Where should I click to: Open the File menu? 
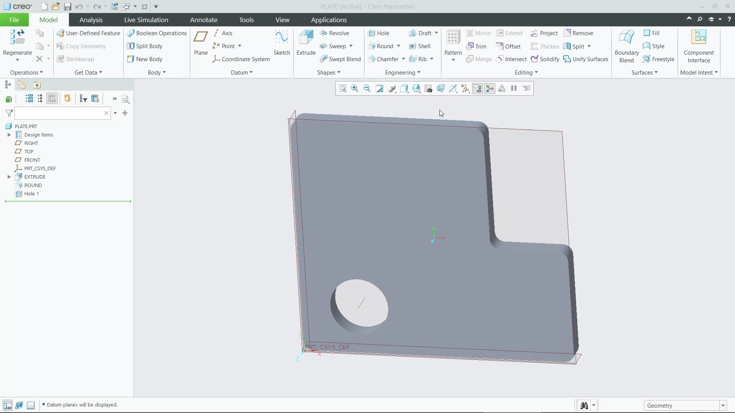coord(14,20)
